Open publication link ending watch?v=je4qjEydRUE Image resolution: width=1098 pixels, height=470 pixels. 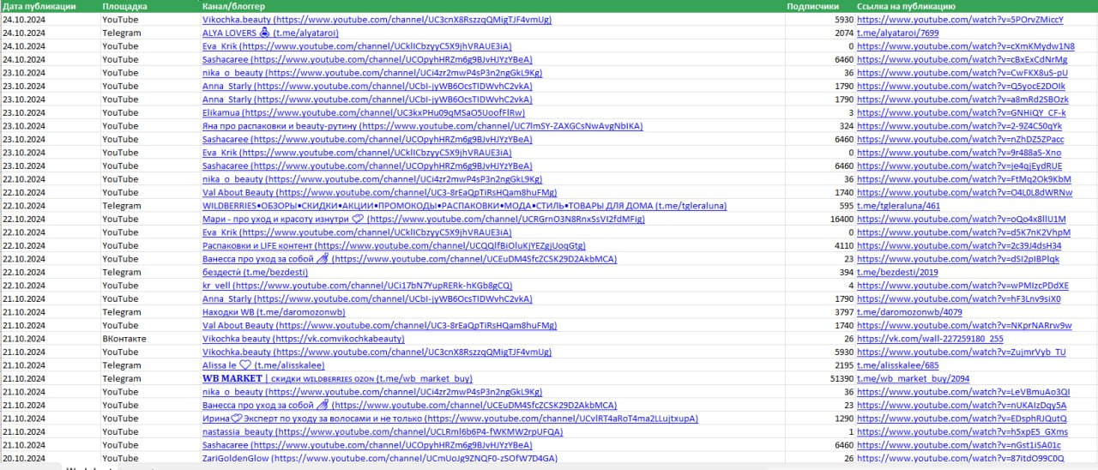(959, 166)
